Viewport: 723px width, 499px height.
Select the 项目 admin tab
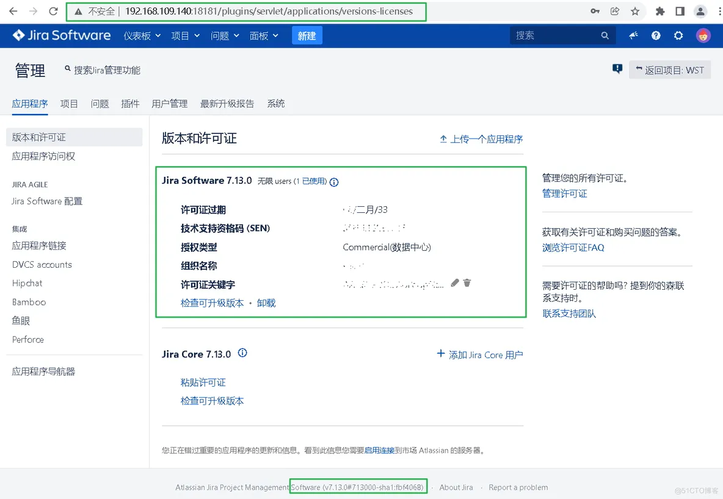point(69,104)
